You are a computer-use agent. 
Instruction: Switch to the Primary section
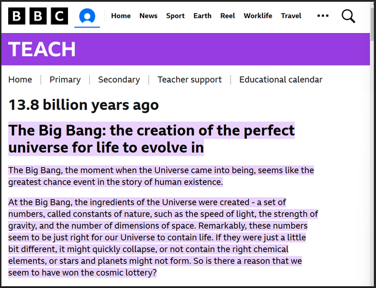point(65,80)
